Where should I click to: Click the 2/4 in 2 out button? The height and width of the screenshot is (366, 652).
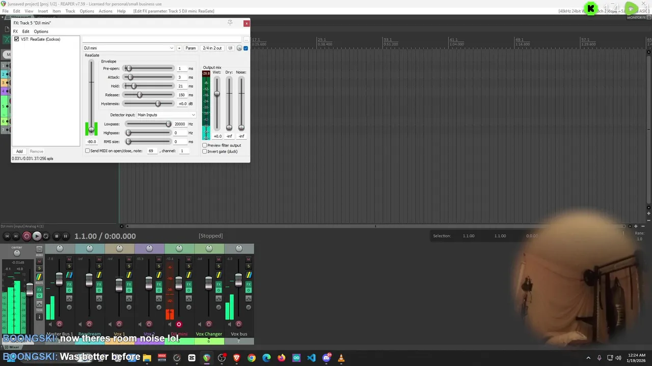coord(212,48)
